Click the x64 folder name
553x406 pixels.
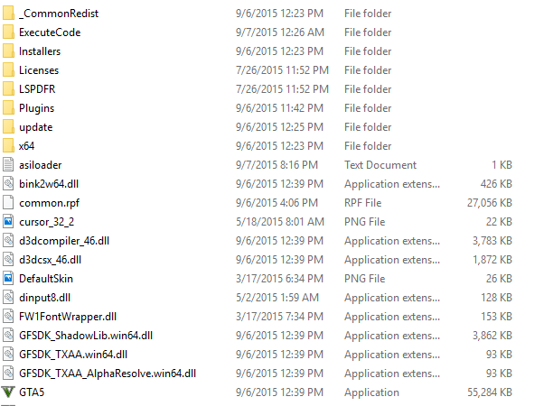click(27, 146)
